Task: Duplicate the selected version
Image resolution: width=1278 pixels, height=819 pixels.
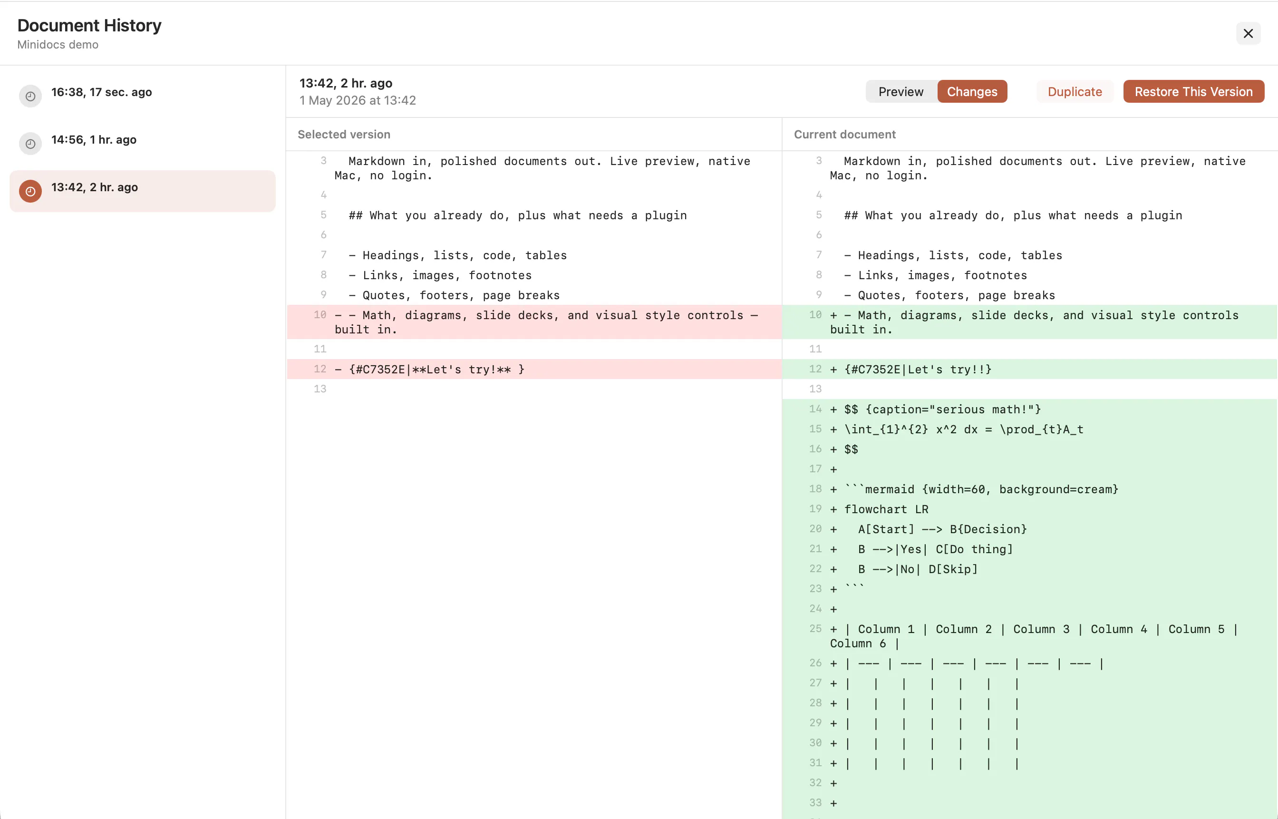Action: 1075,91
